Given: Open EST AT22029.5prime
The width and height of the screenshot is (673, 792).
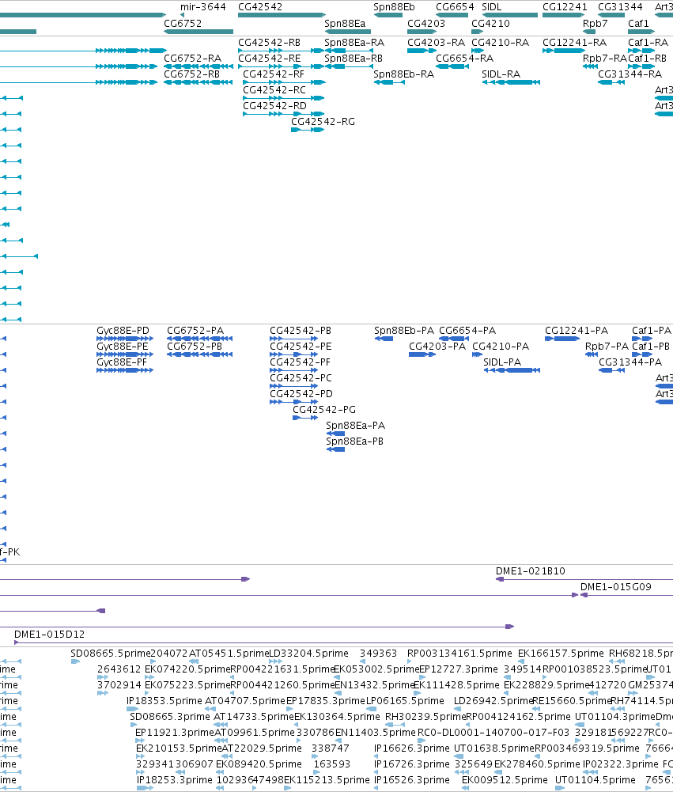Looking at the screenshot, I should [262, 748].
